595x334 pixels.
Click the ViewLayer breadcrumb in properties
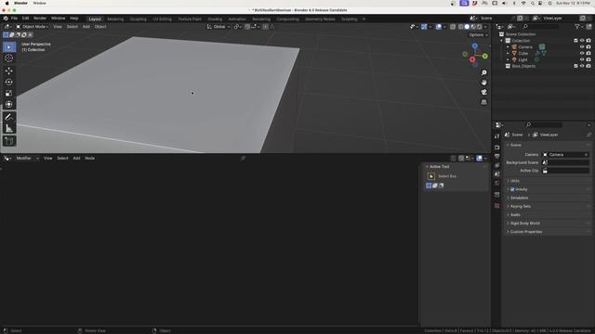tap(546, 135)
